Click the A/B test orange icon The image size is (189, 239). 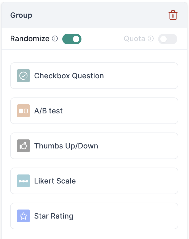(x=23, y=111)
